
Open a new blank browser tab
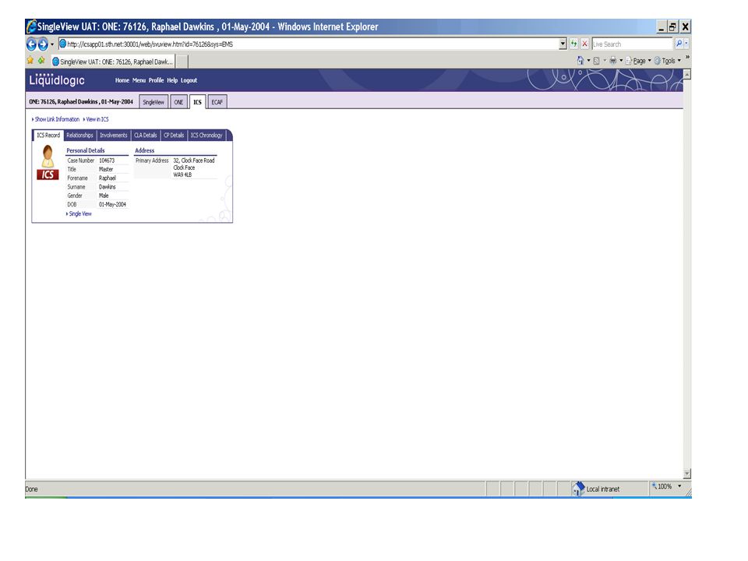[182, 62]
